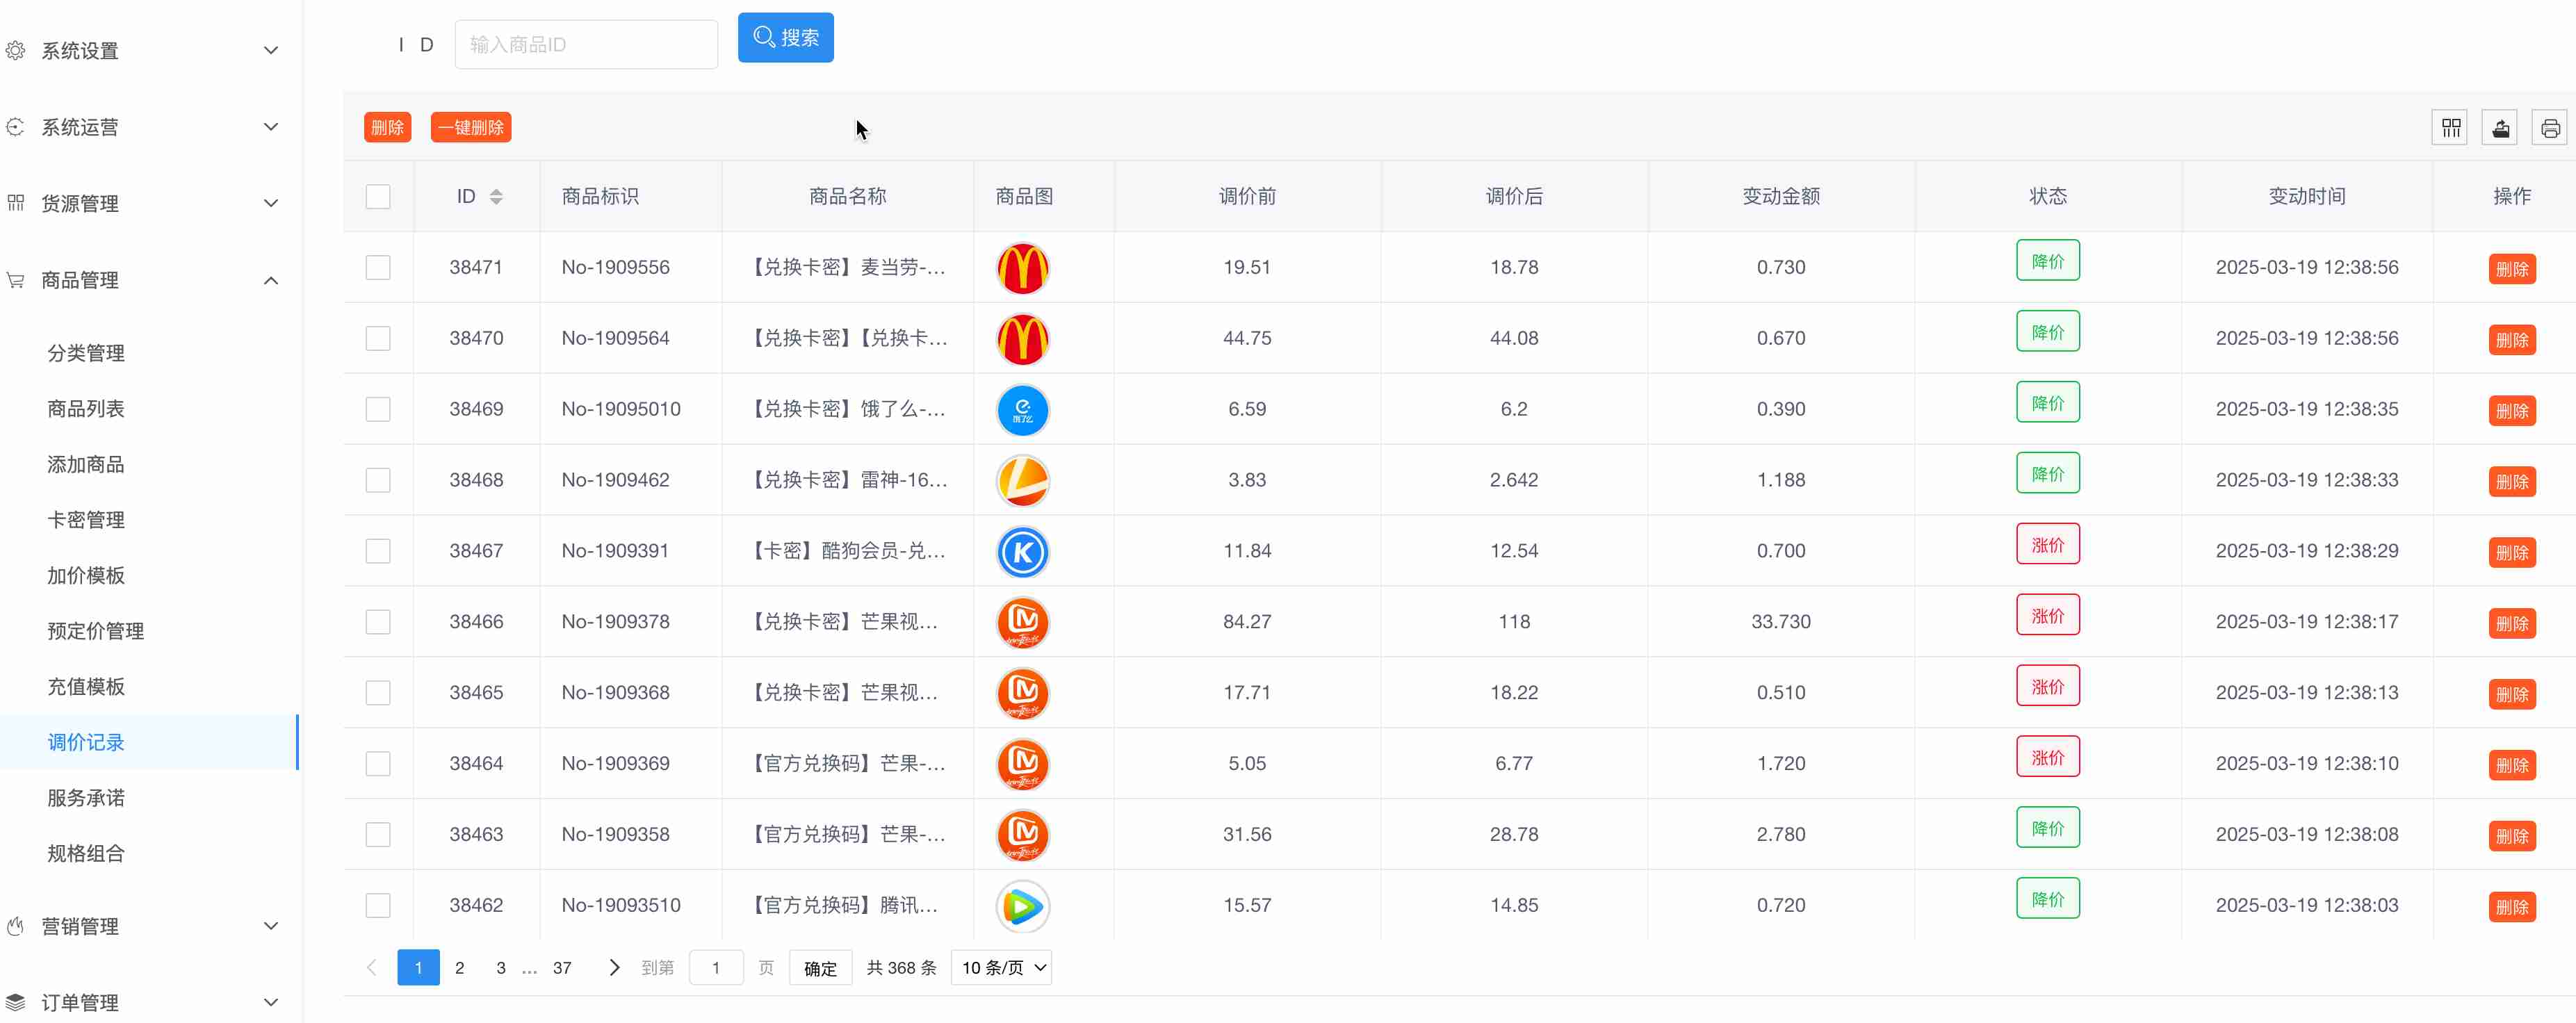The height and width of the screenshot is (1023, 2576).
Task: Click the 一键删除 button
Action: pyautogui.click(x=471, y=128)
